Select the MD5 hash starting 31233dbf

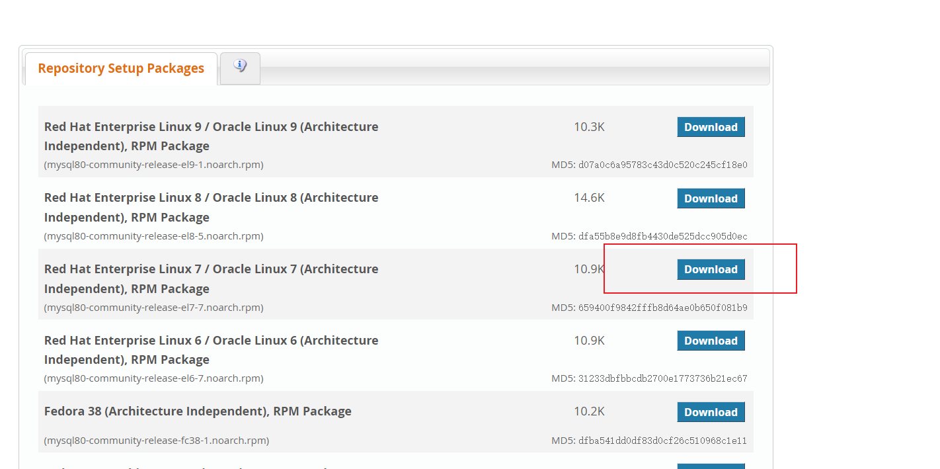click(x=662, y=378)
